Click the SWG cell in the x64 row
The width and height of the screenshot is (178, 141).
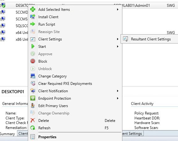171,32
